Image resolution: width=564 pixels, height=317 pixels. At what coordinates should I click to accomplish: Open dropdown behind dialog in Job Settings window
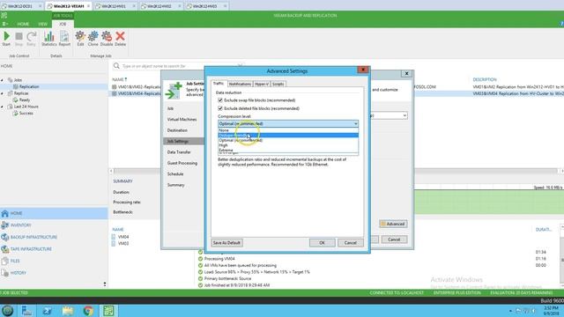pyautogui.click(x=404, y=115)
